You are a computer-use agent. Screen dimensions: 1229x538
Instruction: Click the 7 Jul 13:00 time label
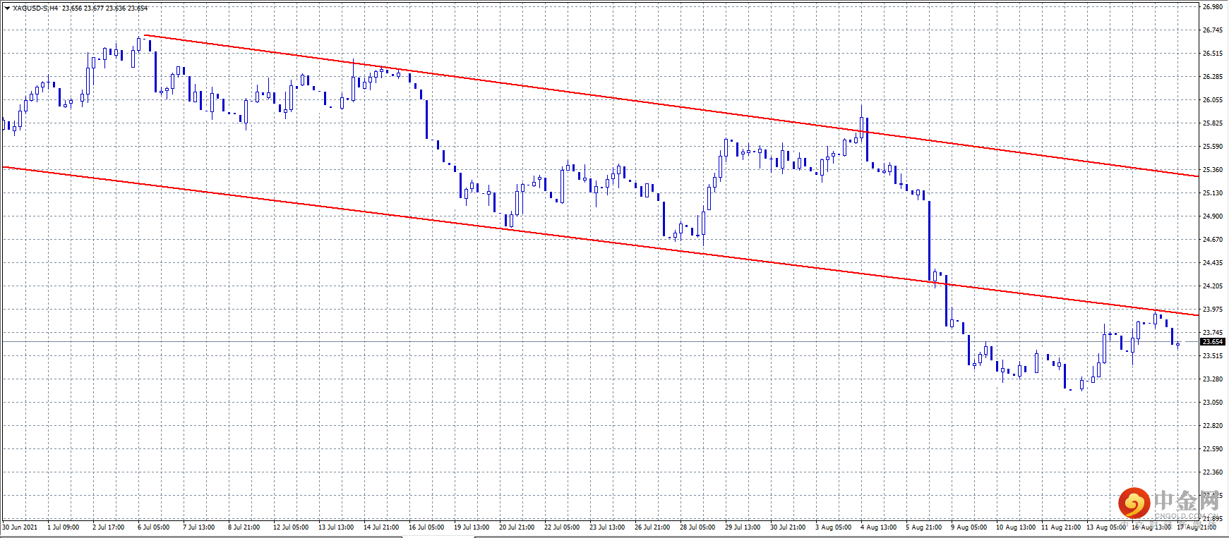point(199,527)
